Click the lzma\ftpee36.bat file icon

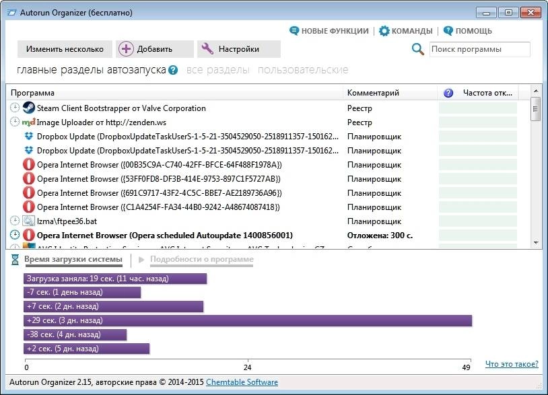[29, 221]
